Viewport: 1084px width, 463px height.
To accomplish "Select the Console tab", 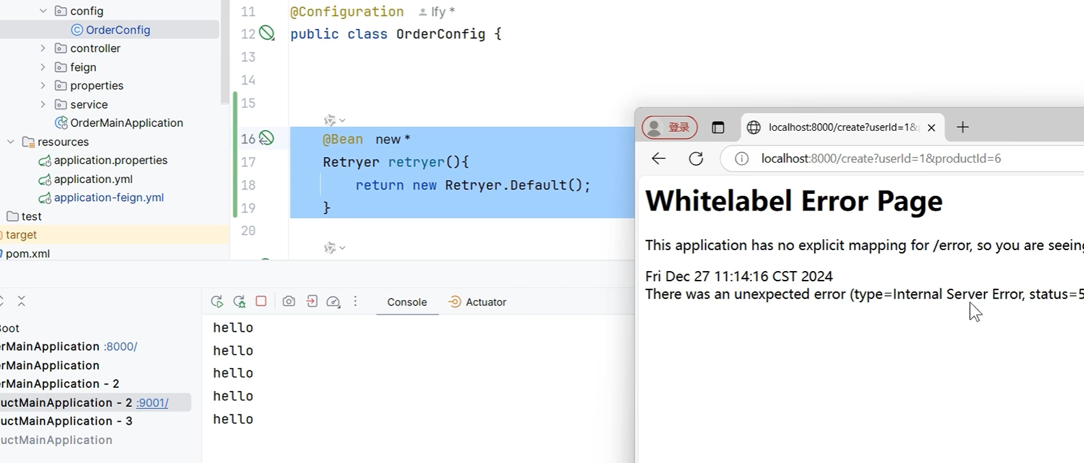I will 407,302.
